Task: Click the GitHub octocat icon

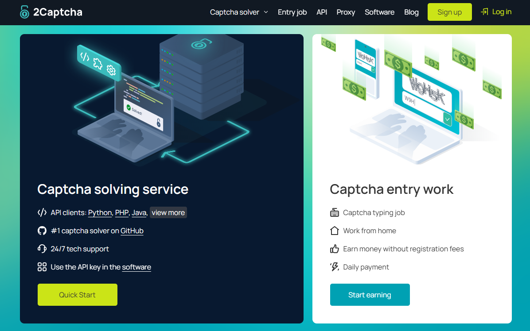Action: coord(42,231)
